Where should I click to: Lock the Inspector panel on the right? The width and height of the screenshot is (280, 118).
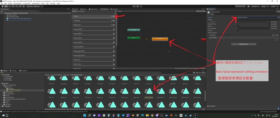pyautogui.click(x=277, y=9)
